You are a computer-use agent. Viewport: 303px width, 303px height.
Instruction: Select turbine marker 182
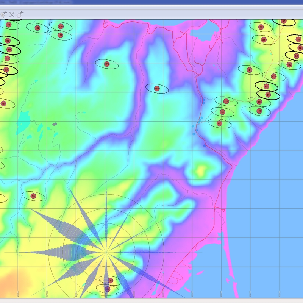[x=37, y=28]
